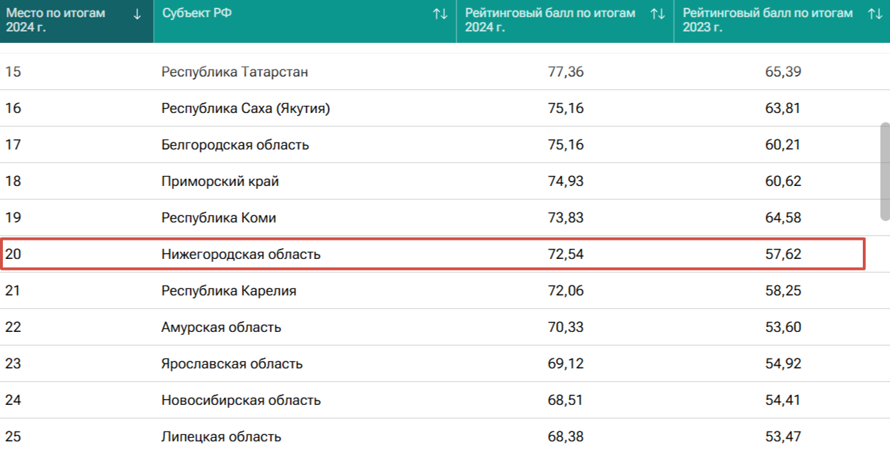Click the descending arrow icon in the 'Место по итогам 2024 г.' header

click(x=137, y=14)
